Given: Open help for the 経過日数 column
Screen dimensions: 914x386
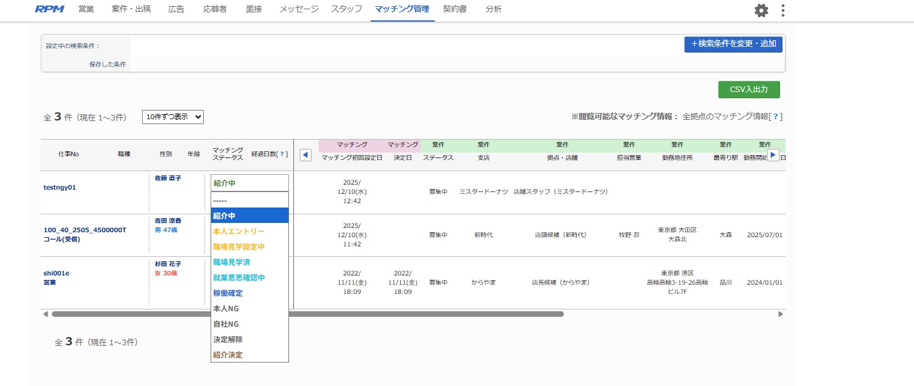Looking at the screenshot, I should (x=282, y=154).
